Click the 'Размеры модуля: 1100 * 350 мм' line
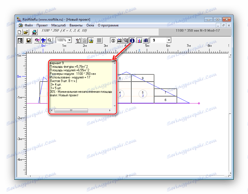The image size is (248, 194). pos(73,74)
